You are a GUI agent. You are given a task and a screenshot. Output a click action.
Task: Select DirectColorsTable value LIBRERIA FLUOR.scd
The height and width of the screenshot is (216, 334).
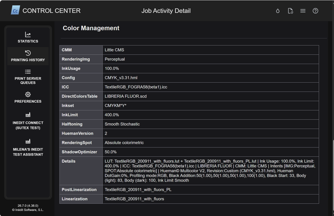point(126,96)
